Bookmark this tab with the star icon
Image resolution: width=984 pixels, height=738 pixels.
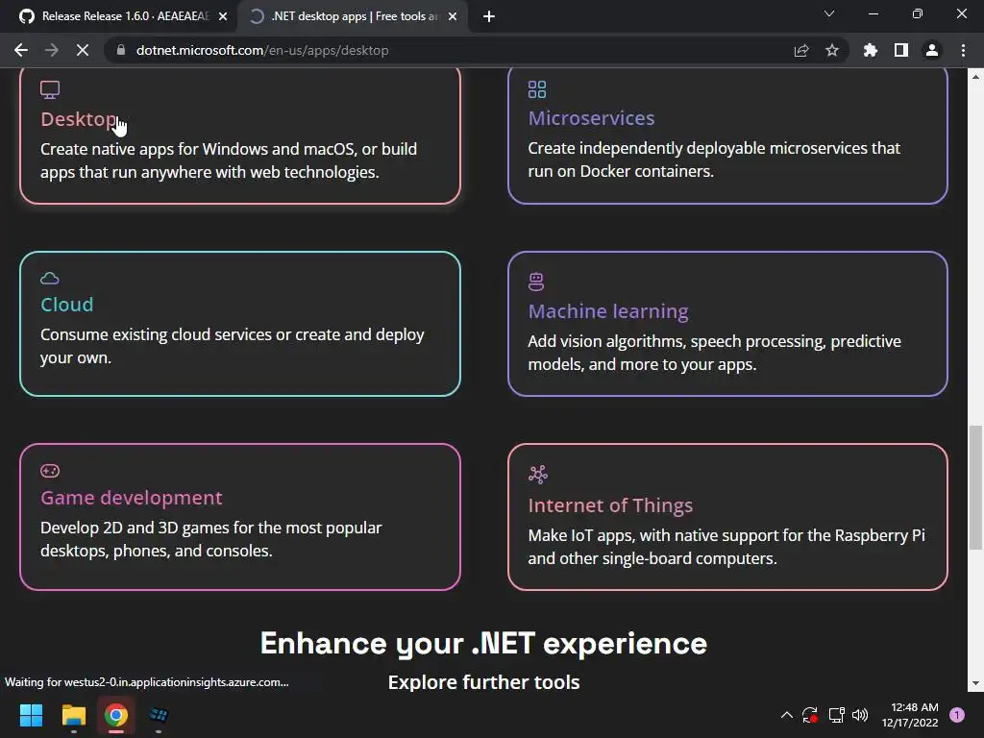pyautogui.click(x=832, y=50)
